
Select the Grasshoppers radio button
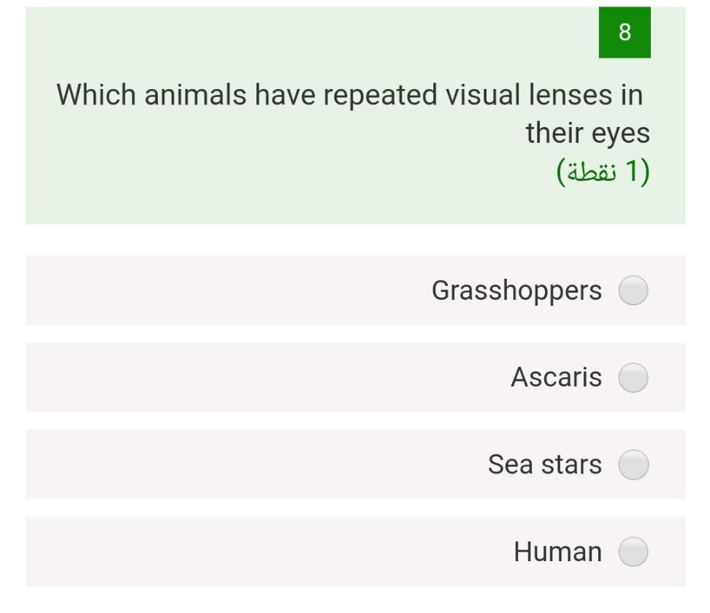click(x=633, y=290)
